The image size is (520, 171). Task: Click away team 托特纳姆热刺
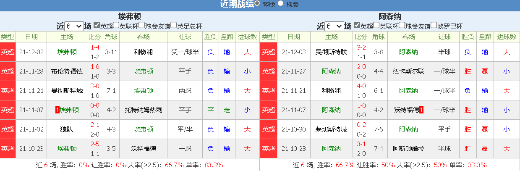tap(143, 110)
